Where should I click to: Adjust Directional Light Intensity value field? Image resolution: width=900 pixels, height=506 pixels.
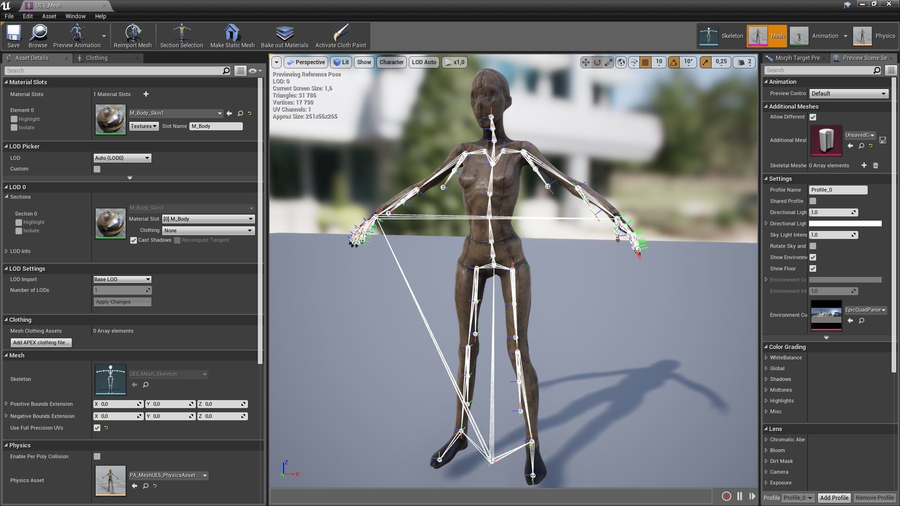point(833,212)
